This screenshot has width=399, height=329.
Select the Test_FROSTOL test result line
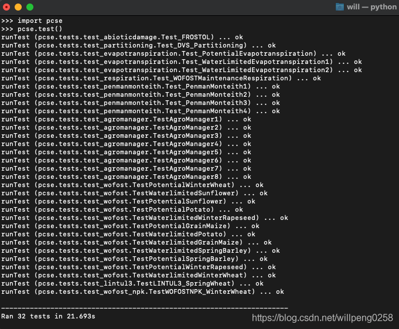point(122,37)
